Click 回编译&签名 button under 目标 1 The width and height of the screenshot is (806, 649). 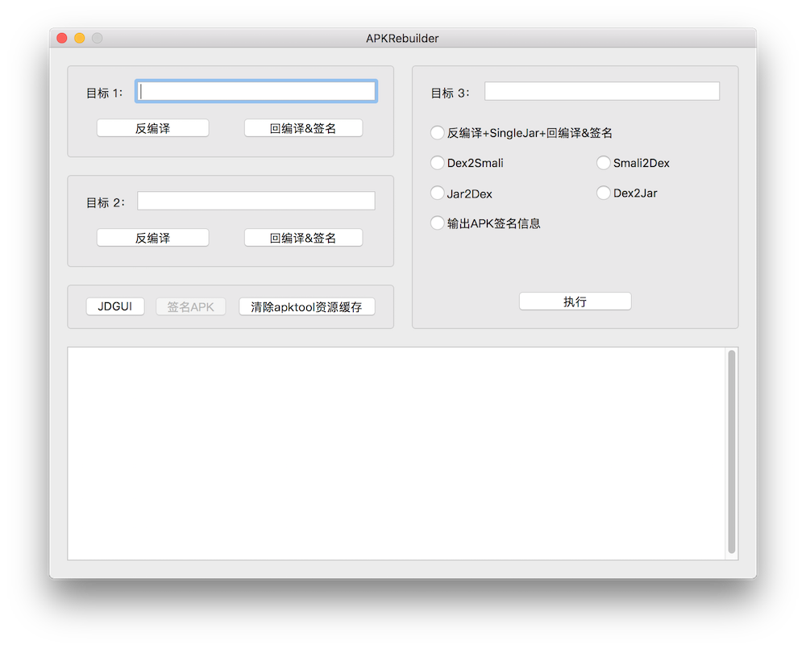coord(303,128)
